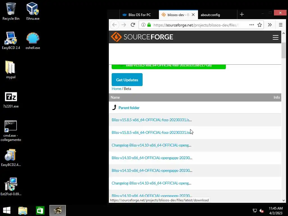This screenshot has height=216, width=288.
Task: Launch the IShru.exe desktop icon
Action: tap(33, 11)
